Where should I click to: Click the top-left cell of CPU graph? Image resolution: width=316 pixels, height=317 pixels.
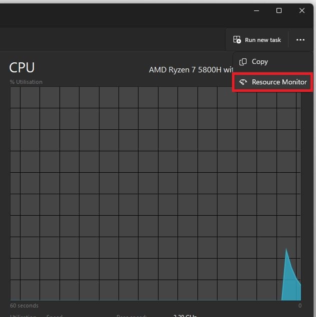click(15, 97)
